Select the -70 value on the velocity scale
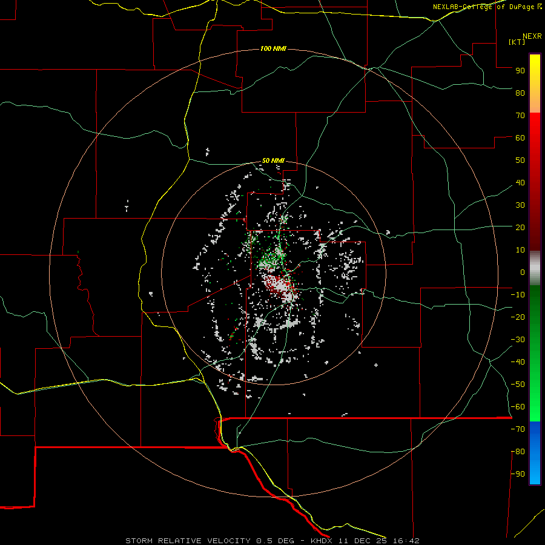The width and height of the screenshot is (545, 545). (518, 429)
